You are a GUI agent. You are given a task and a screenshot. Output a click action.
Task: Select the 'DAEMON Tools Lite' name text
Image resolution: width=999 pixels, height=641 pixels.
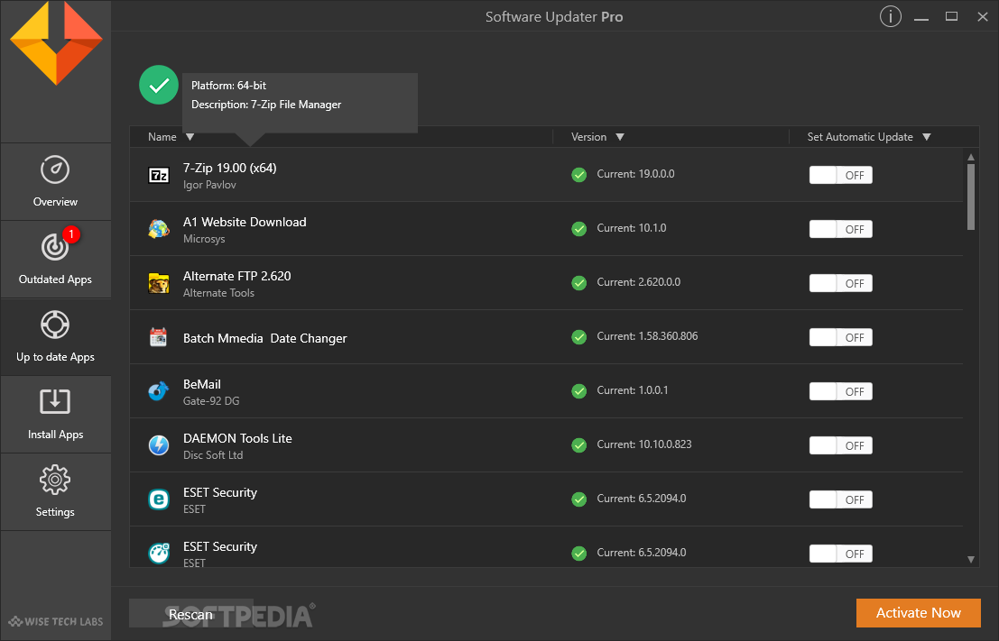tap(237, 438)
